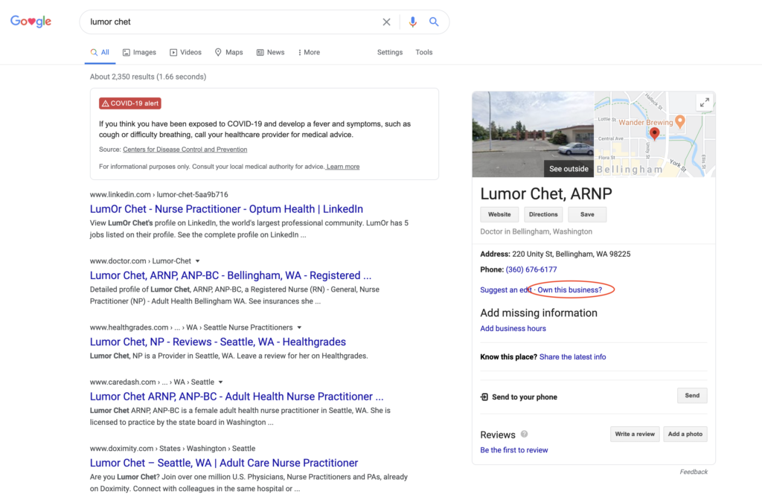Click the Wander Brewing orange map pin
Viewport: 762px width, 503px height.
click(x=680, y=122)
